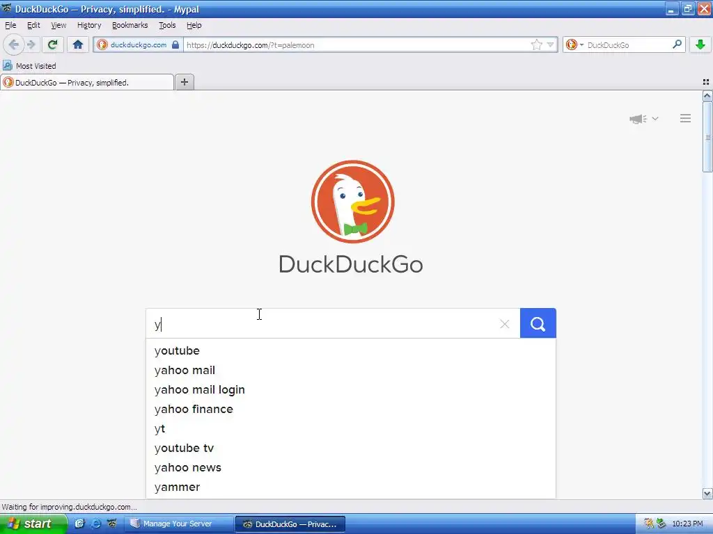Click the scrollbar up arrow
Screen dimensions: 713x534
pyautogui.click(x=707, y=95)
